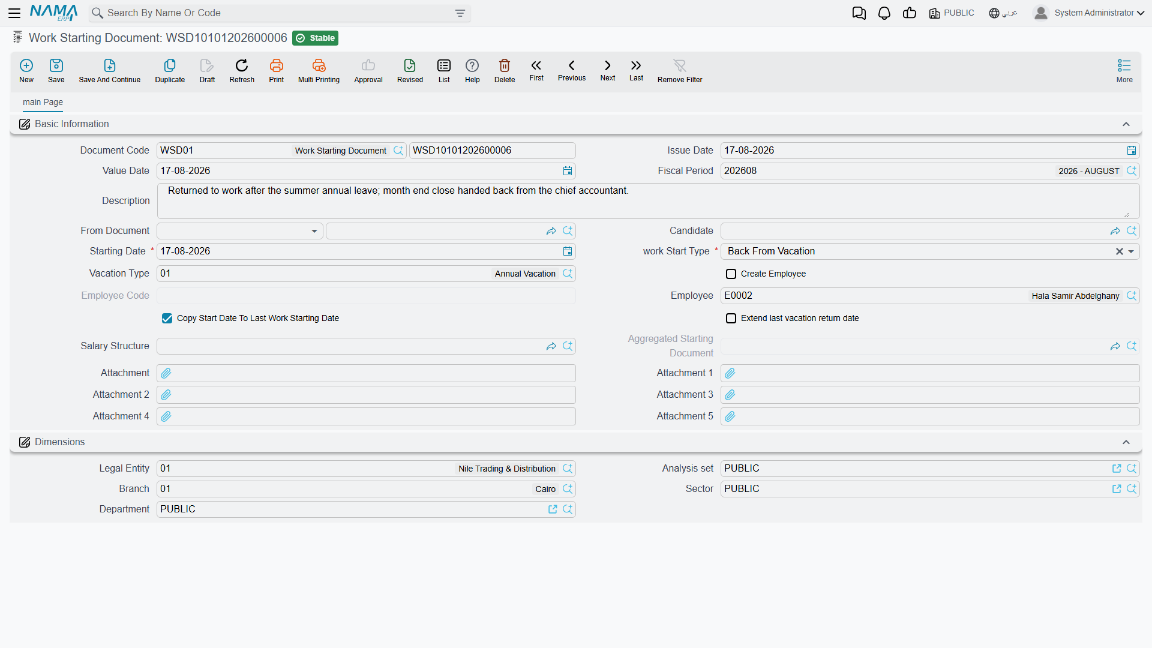Open the notifications bell

884,13
